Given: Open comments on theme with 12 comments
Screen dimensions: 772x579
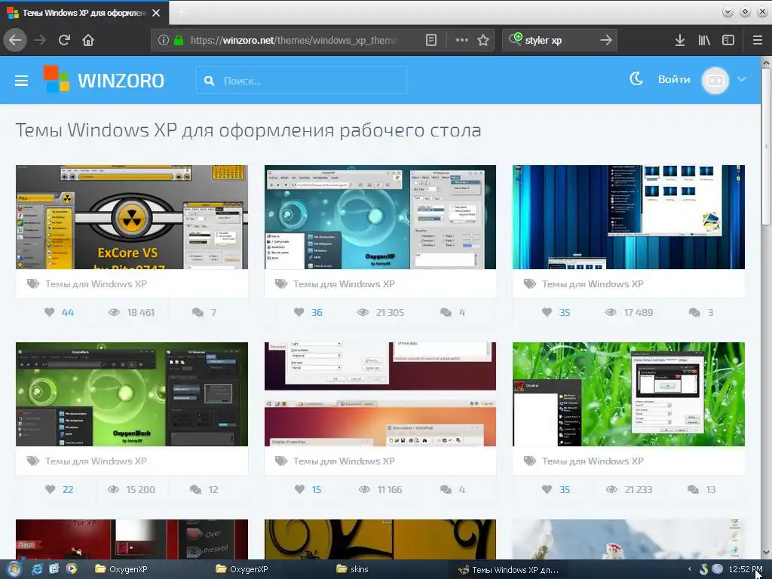Looking at the screenshot, I should pos(204,489).
